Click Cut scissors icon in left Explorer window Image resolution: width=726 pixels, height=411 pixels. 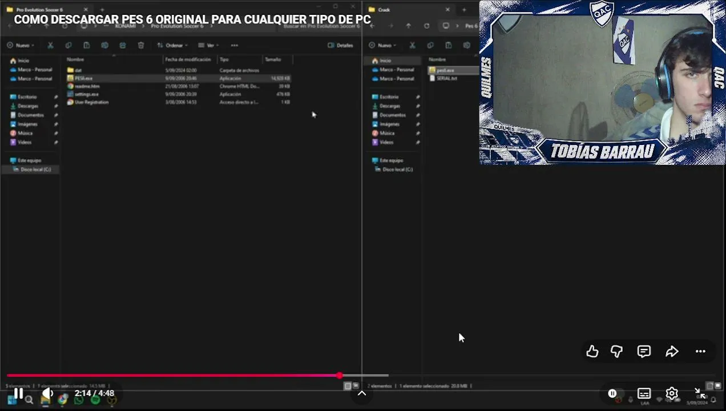point(50,45)
